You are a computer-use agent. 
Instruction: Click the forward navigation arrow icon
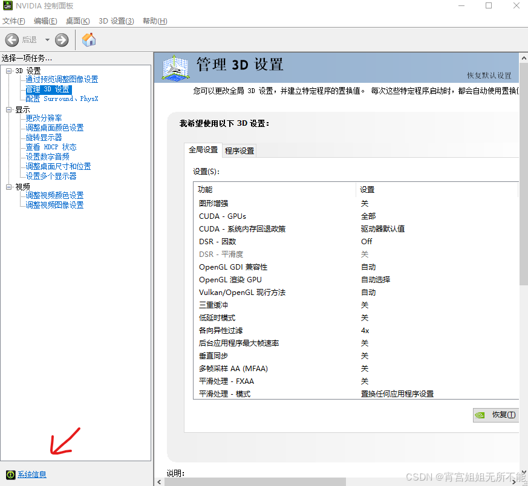pos(60,40)
